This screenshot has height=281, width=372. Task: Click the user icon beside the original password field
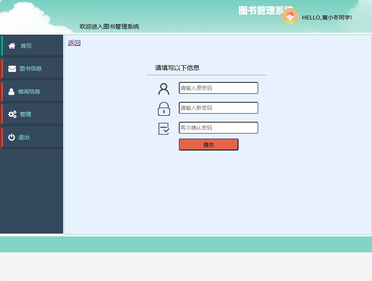[x=163, y=88]
